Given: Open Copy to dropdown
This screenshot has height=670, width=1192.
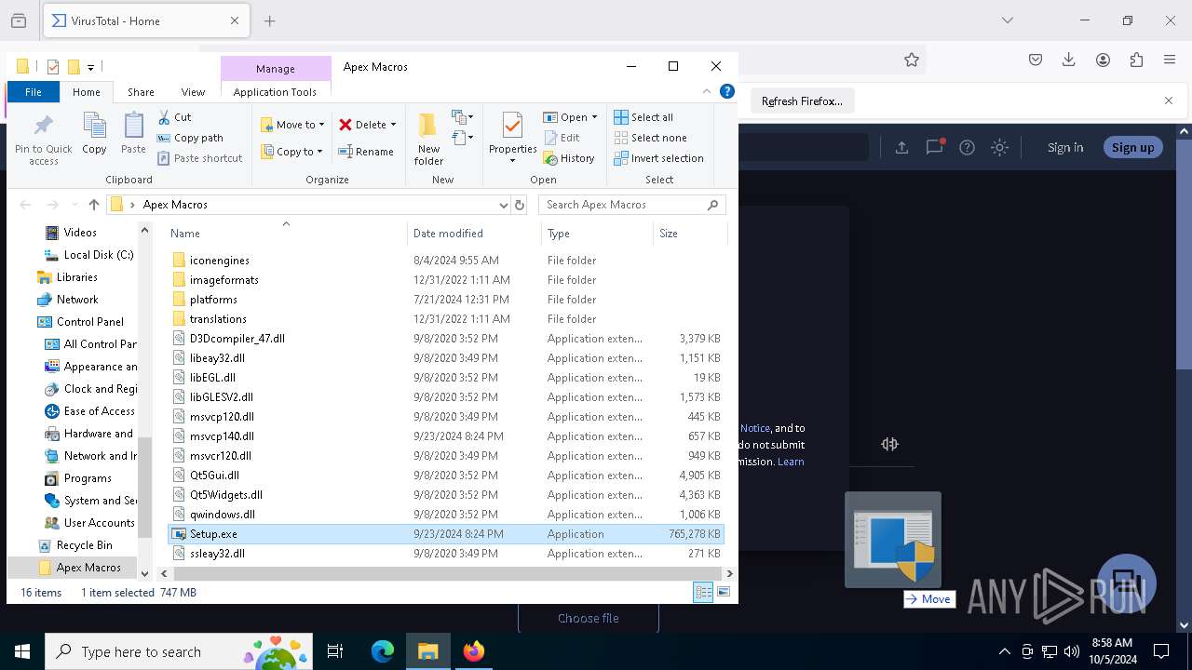Looking at the screenshot, I should tap(291, 152).
